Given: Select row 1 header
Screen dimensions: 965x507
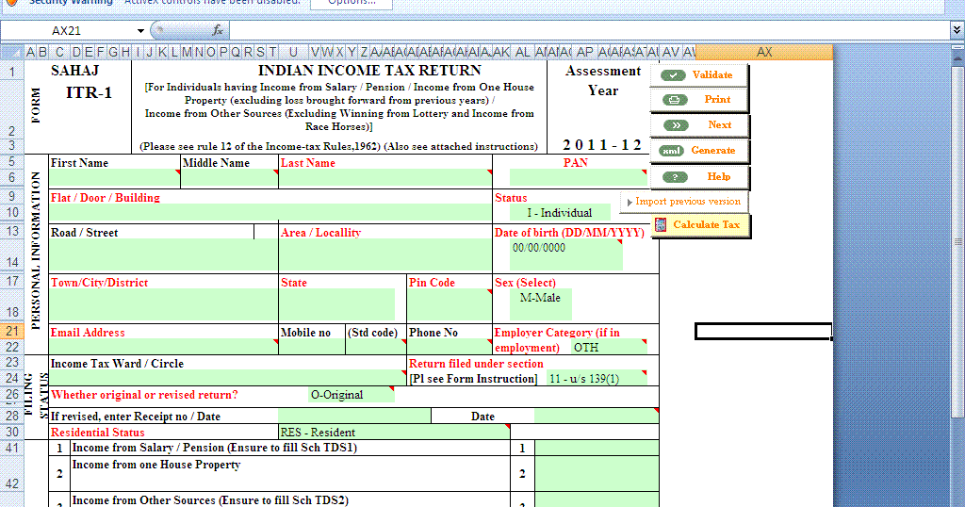Looking at the screenshot, I should click(x=11, y=72).
